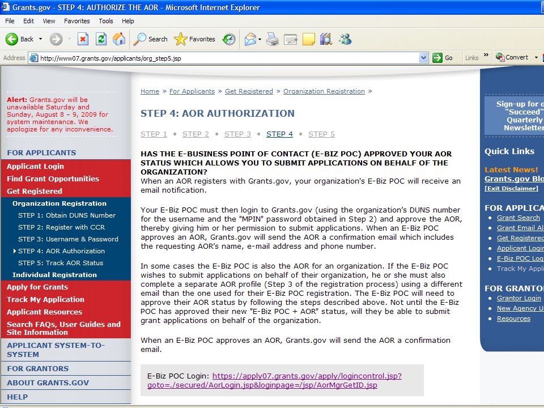
Task: Open the View menu
Action: tap(49, 21)
